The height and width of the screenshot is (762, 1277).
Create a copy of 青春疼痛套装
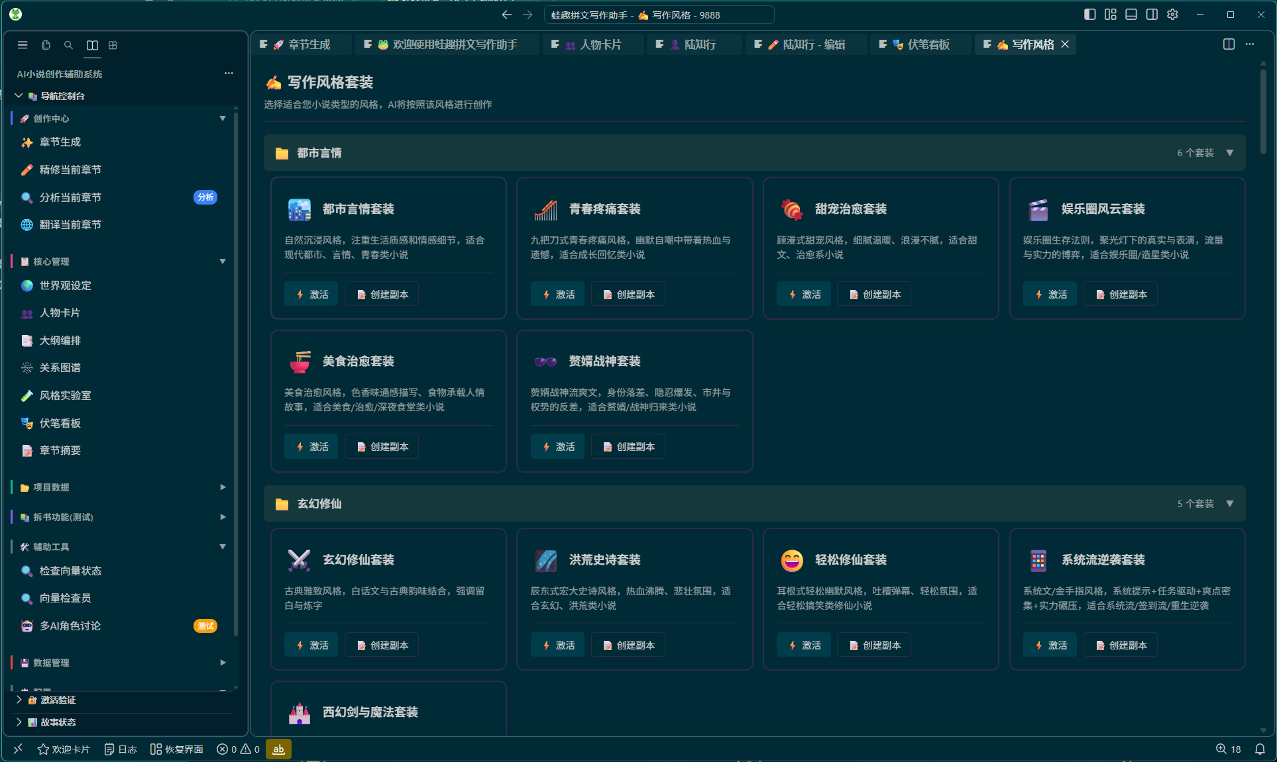click(x=628, y=295)
